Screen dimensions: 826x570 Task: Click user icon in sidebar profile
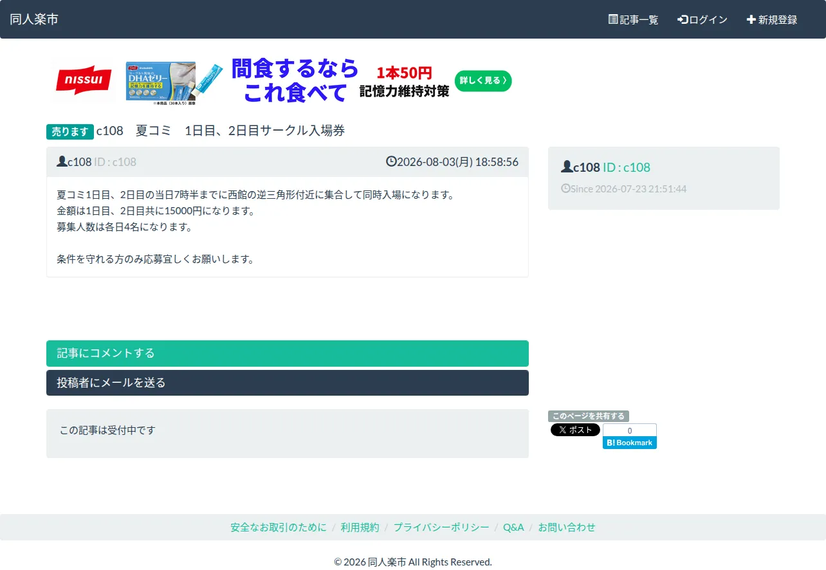point(567,167)
